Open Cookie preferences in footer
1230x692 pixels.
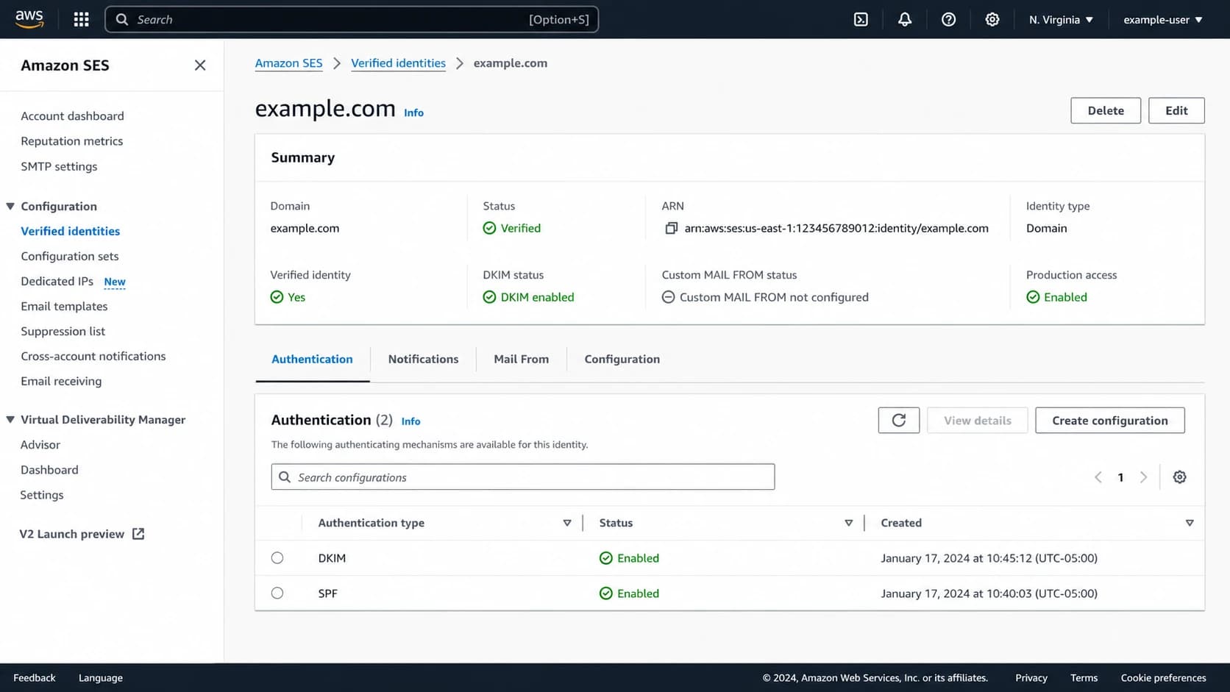[x=1163, y=678]
